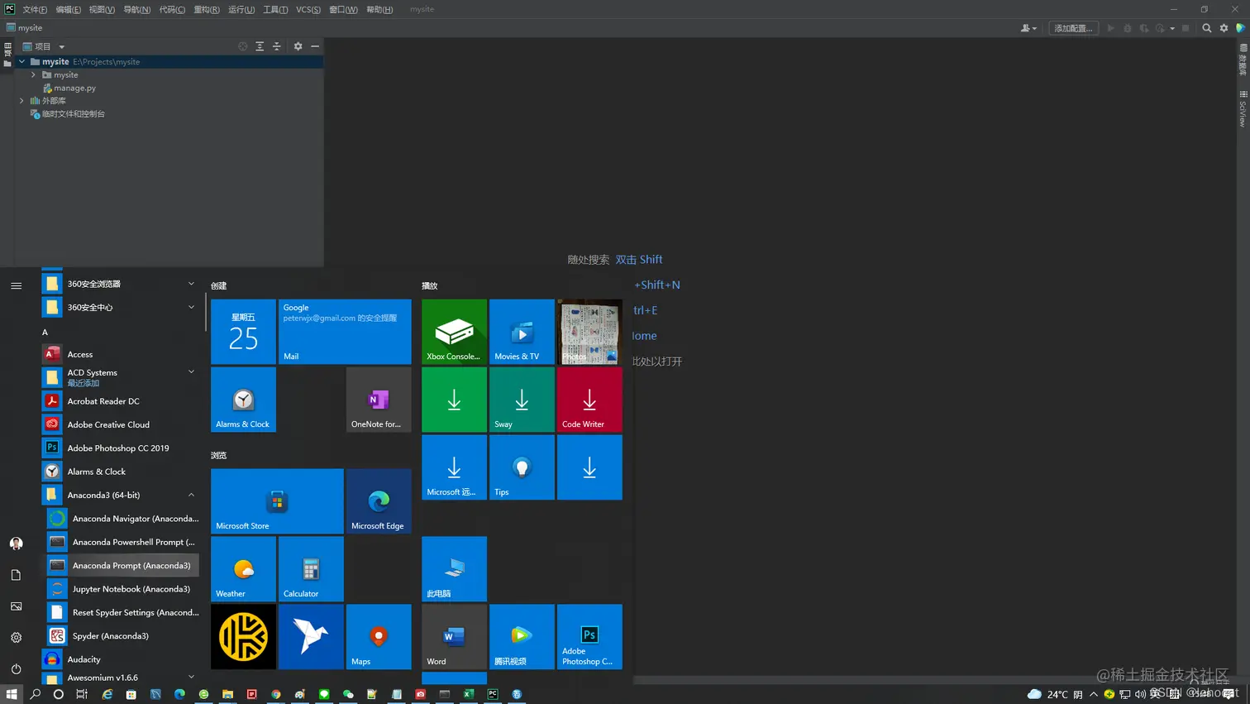Open the Microsoft Edge tile
This screenshot has height=704, width=1250.
(x=379, y=501)
